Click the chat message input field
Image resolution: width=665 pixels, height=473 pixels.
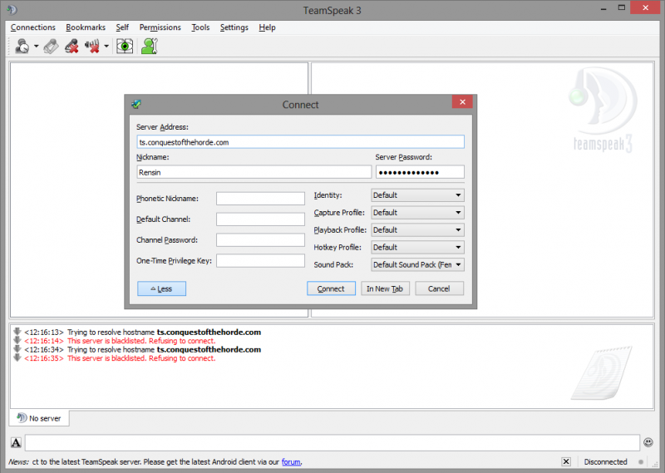(332, 442)
